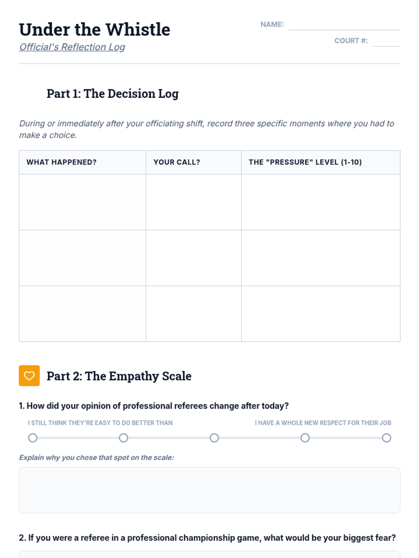
Task: Click first row Pressure Level cell
Action: [x=321, y=202]
